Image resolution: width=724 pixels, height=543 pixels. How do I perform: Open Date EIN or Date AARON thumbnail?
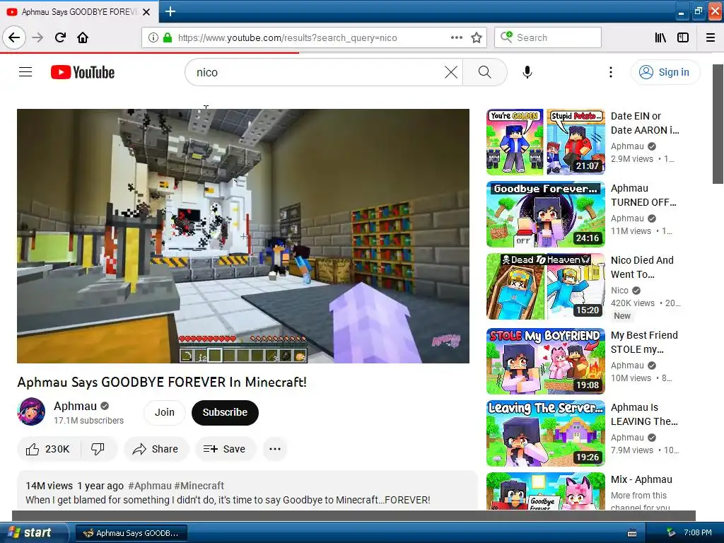point(545,141)
